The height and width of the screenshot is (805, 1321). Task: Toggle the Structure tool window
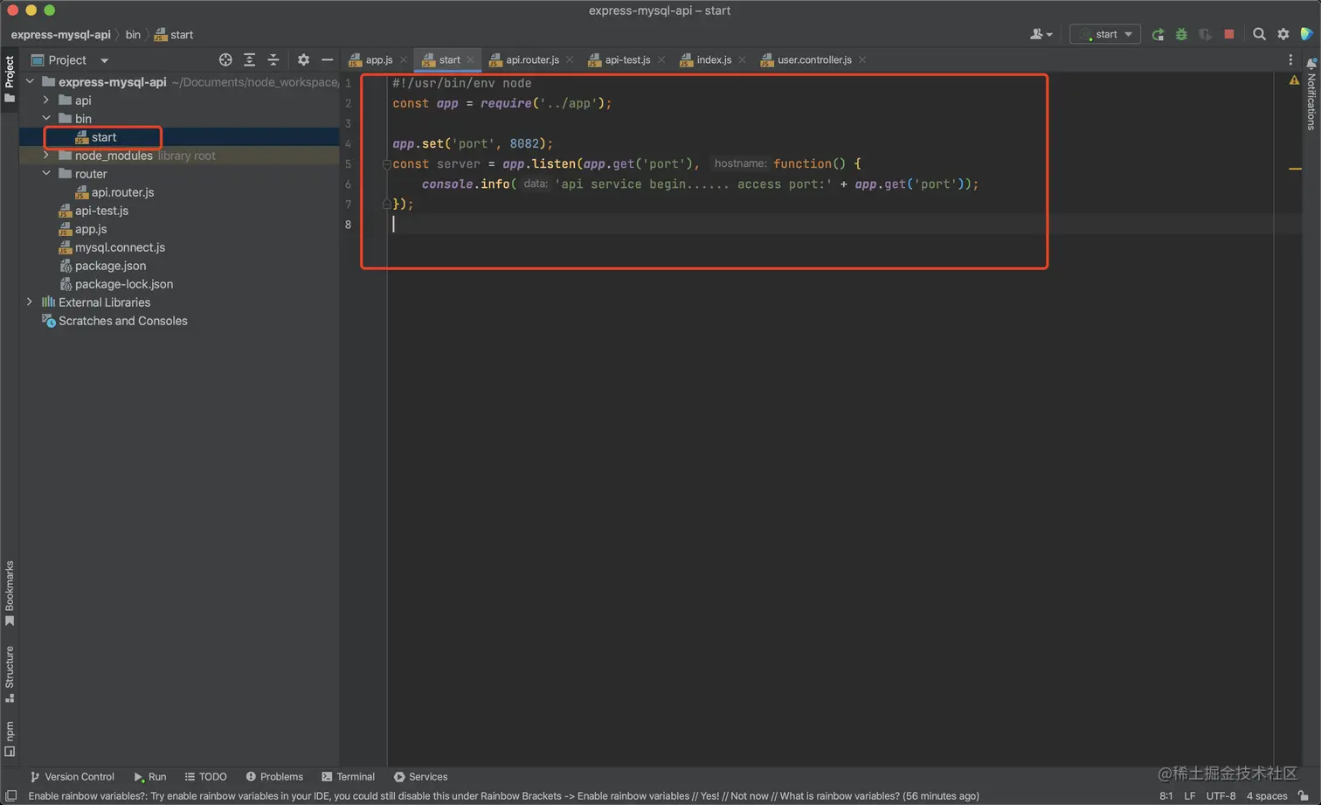coord(10,674)
